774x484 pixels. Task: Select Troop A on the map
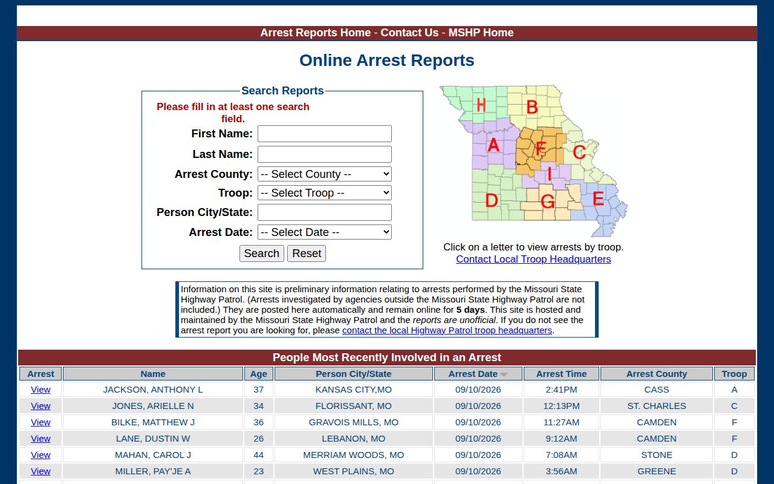[x=493, y=145]
